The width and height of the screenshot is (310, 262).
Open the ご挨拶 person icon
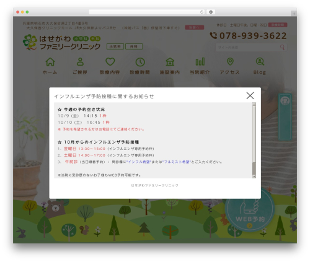click(x=80, y=62)
